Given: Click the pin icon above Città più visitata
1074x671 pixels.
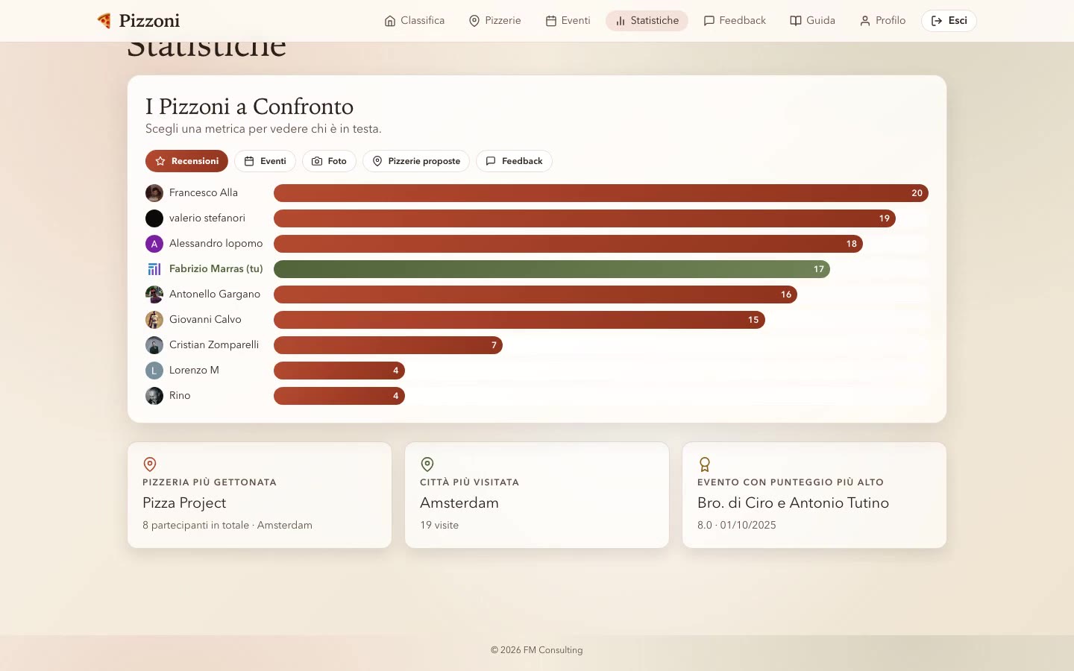Looking at the screenshot, I should [x=427, y=464].
